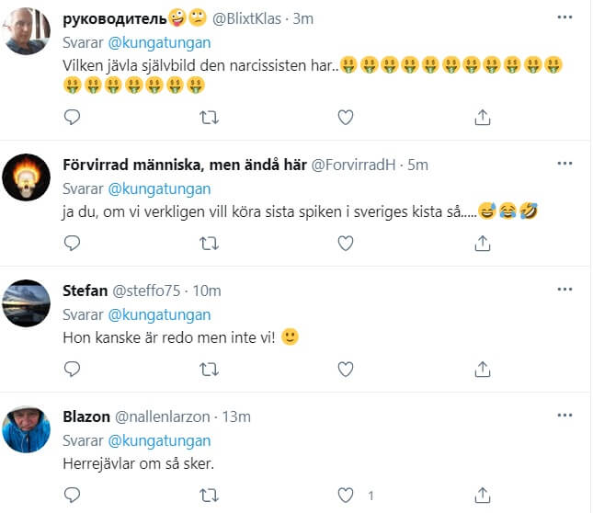Viewport: 593px width, 513px height.
Task: Reply to Förvirrad människa's tweet
Action: pos(72,243)
